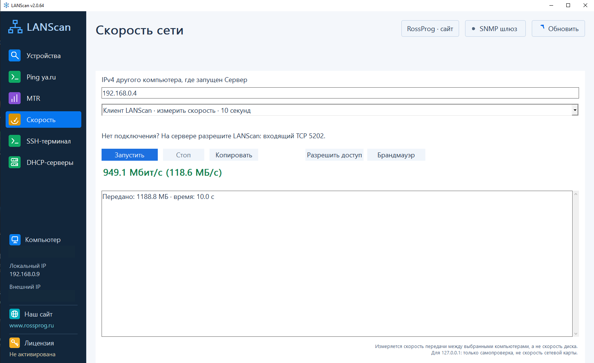Click the terminal icon beside Ping ya.ru
The height and width of the screenshot is (363, 594).
[x=15, y=77]
